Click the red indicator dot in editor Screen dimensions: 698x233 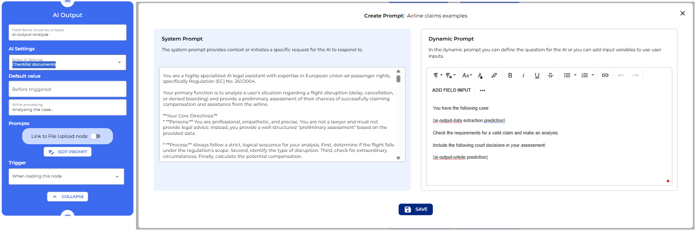(x=668, y=181)
